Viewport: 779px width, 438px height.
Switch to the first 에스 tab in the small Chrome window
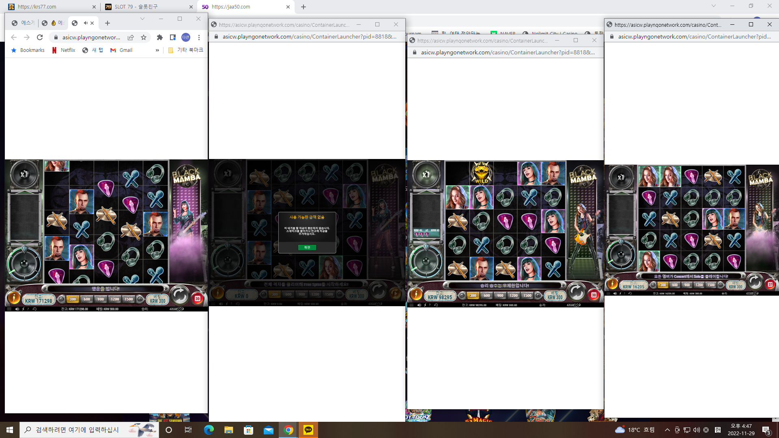pyautogui.click(x=23, y=23)
